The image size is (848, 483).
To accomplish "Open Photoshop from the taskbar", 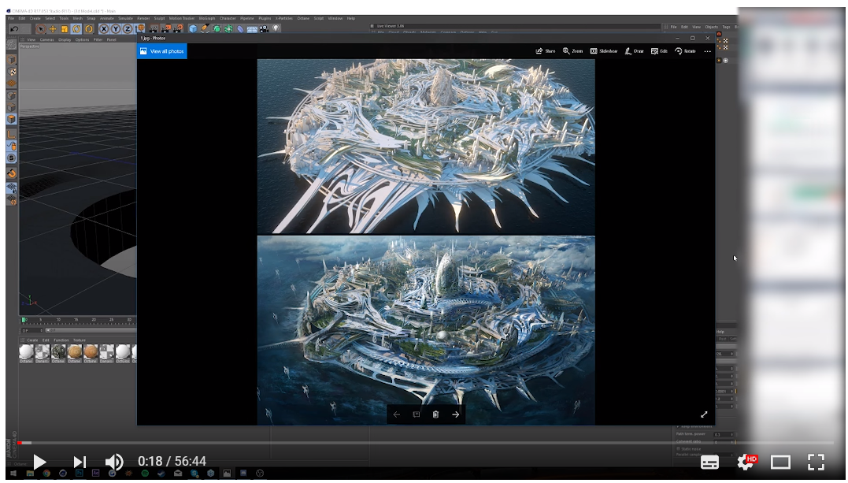I will tap(80, 474).
